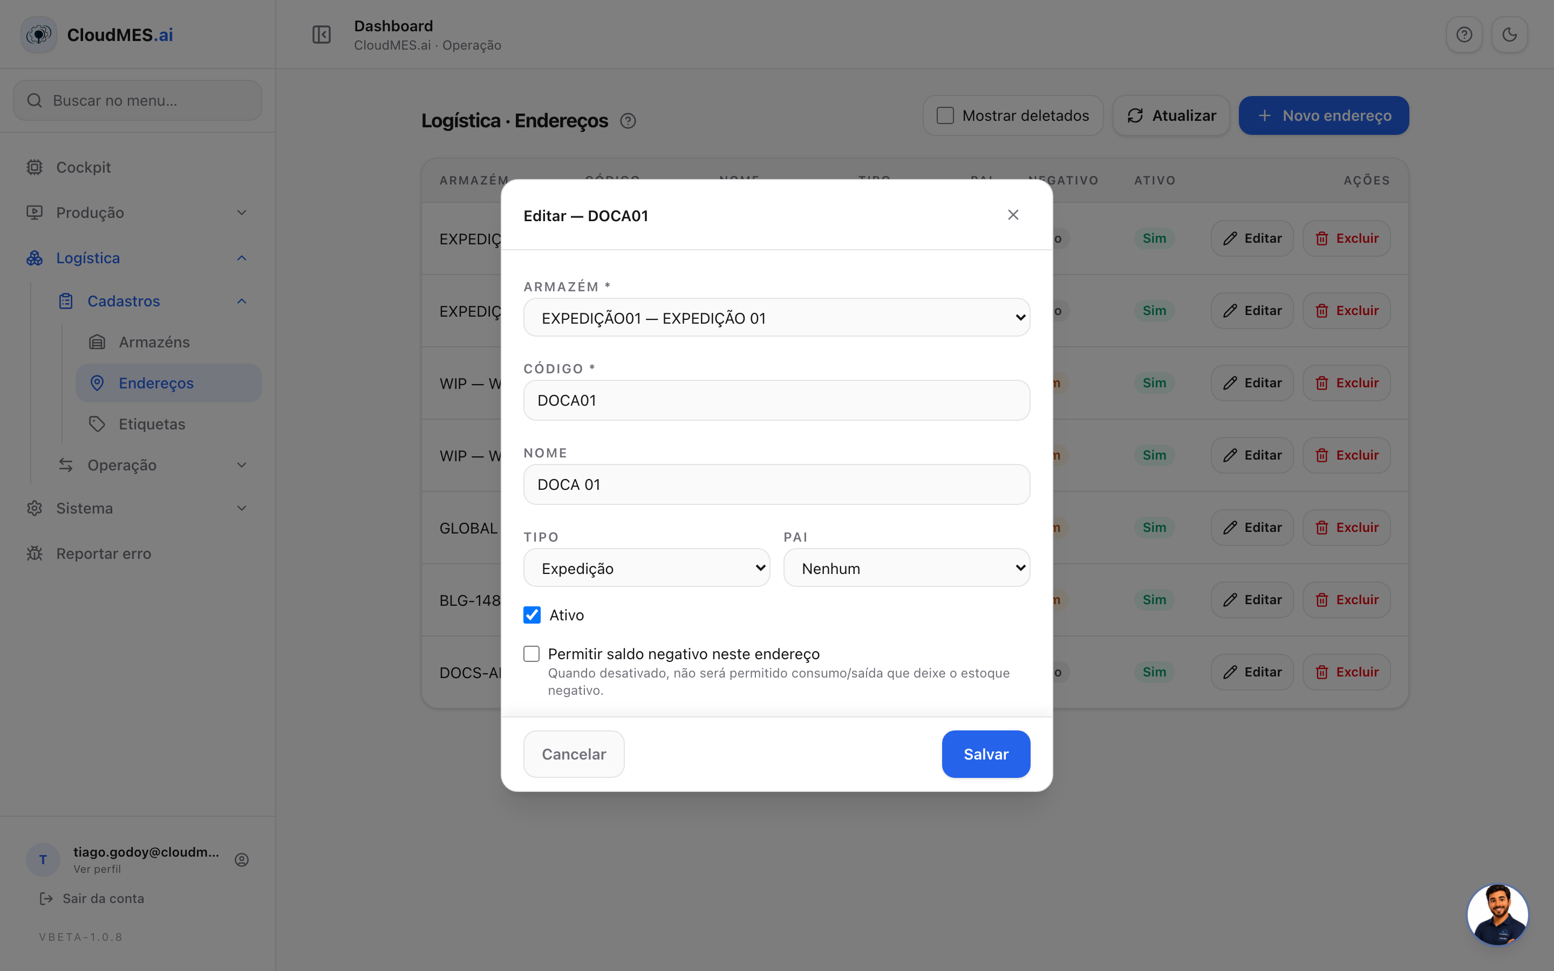Click Editar in the GLOBAL row

click(x=1251, y=527)
